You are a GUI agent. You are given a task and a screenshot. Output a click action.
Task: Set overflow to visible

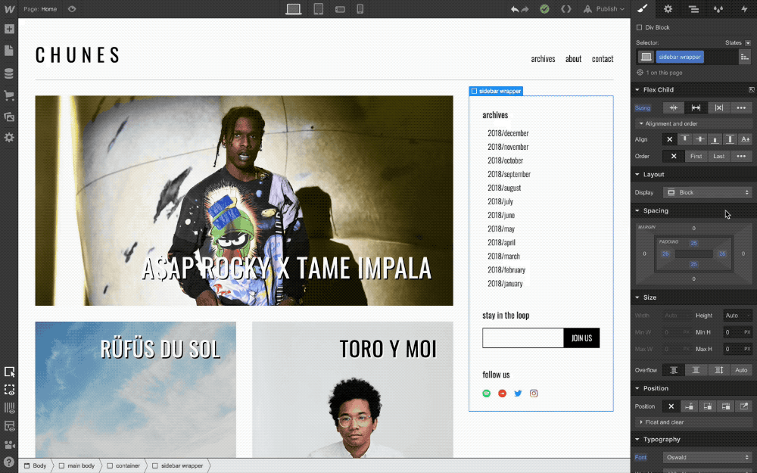point(674,370)
